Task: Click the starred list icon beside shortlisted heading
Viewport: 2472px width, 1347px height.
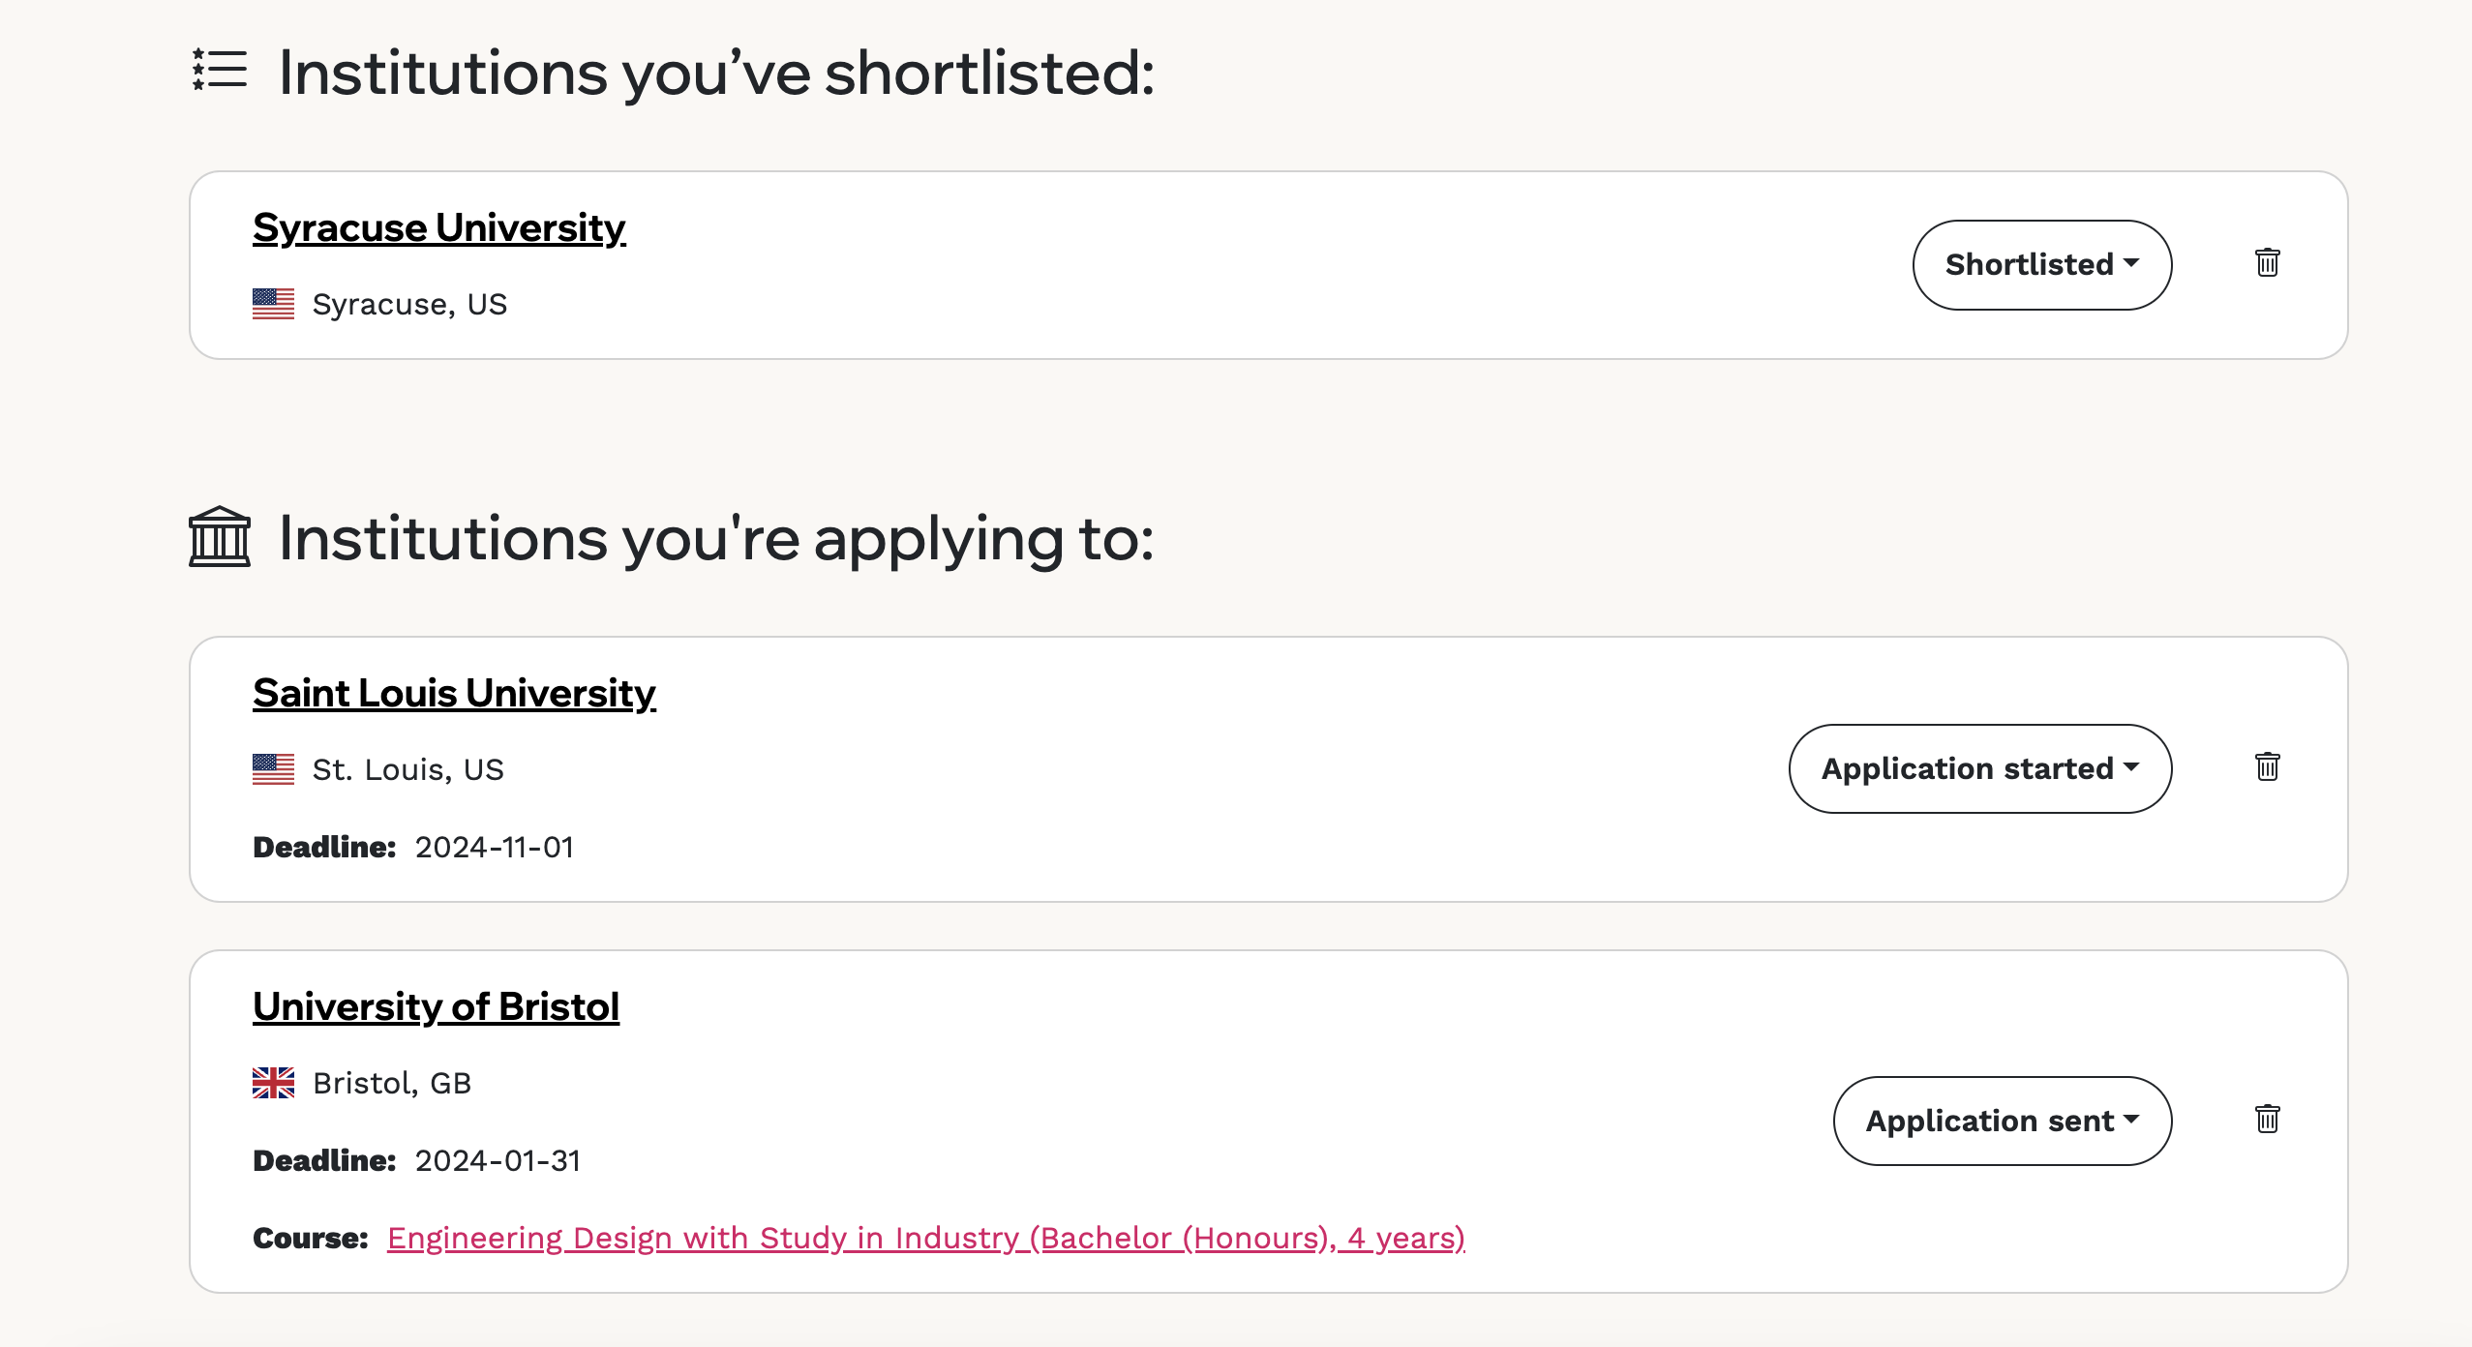Action: coord(220,71)
